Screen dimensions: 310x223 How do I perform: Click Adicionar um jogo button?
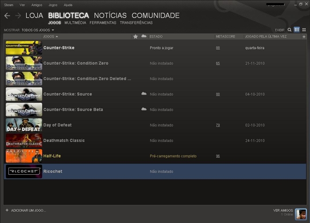point(28,210)
